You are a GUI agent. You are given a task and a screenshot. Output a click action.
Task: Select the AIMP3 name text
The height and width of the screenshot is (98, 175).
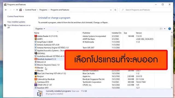40,39
